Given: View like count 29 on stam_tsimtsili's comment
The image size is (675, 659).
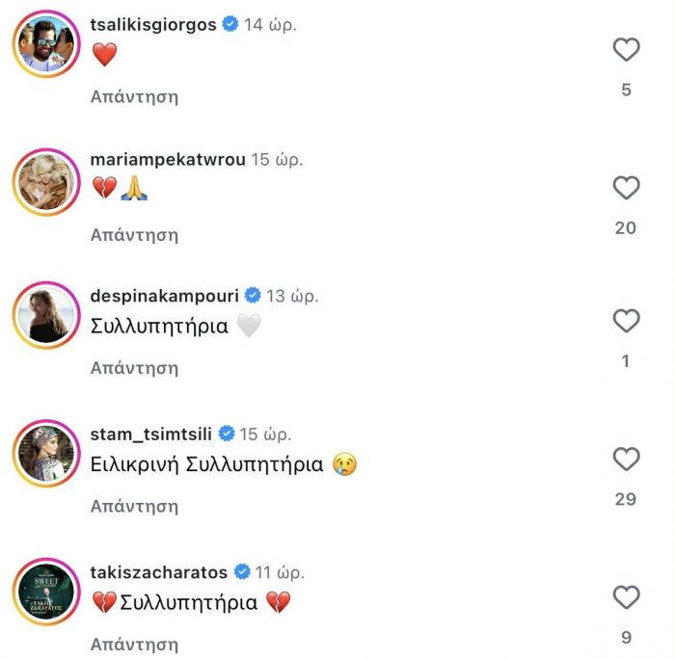Looking at the screenshot, I should click(626, 498).
